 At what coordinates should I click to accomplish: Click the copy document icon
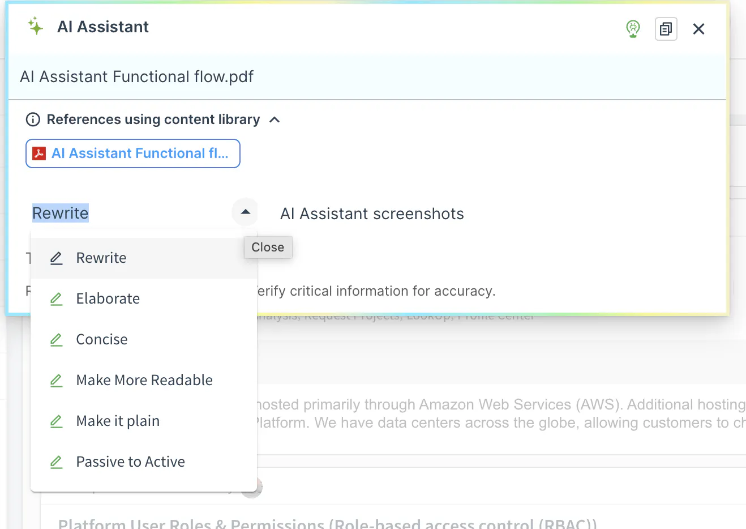click(x=666, y=29)
